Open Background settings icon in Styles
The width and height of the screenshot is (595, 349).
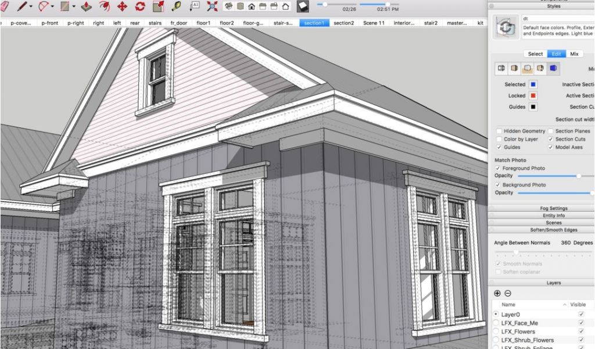(x=527, y=69)
